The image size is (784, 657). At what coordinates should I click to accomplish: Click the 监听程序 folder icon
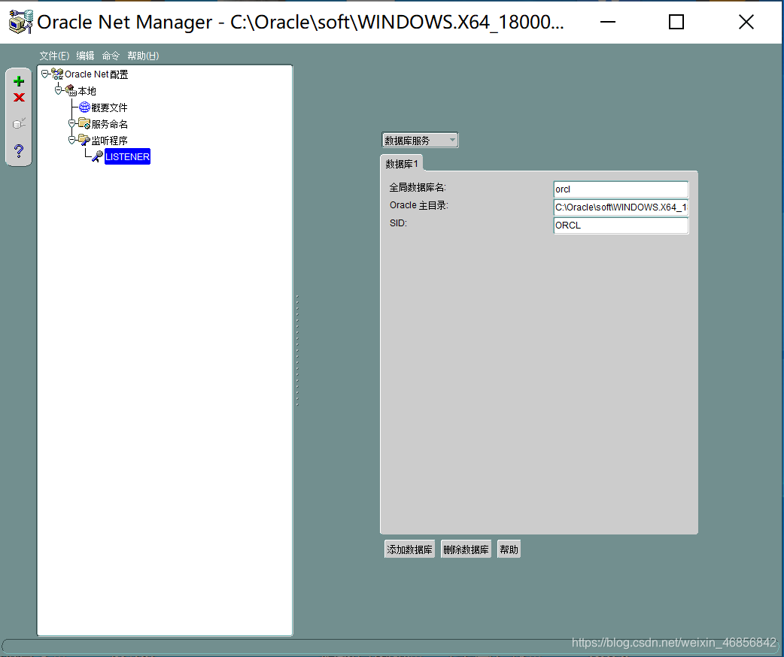[x=84, y=140]
